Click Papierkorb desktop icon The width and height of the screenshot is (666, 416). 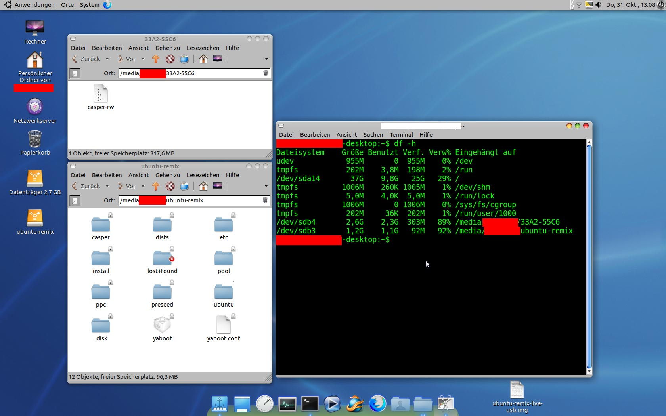(x=35, y=143)
